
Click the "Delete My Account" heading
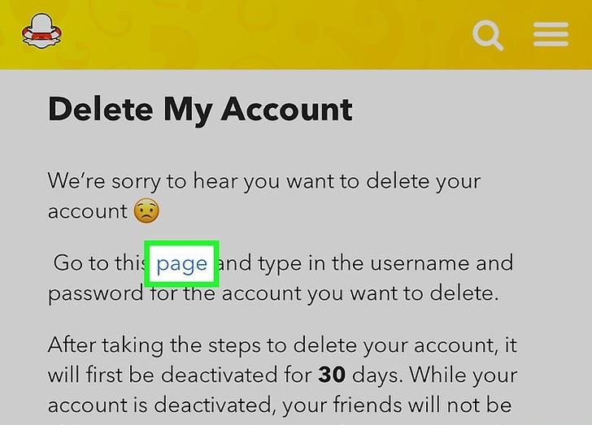pyautogui.click(x=200, y=109)
